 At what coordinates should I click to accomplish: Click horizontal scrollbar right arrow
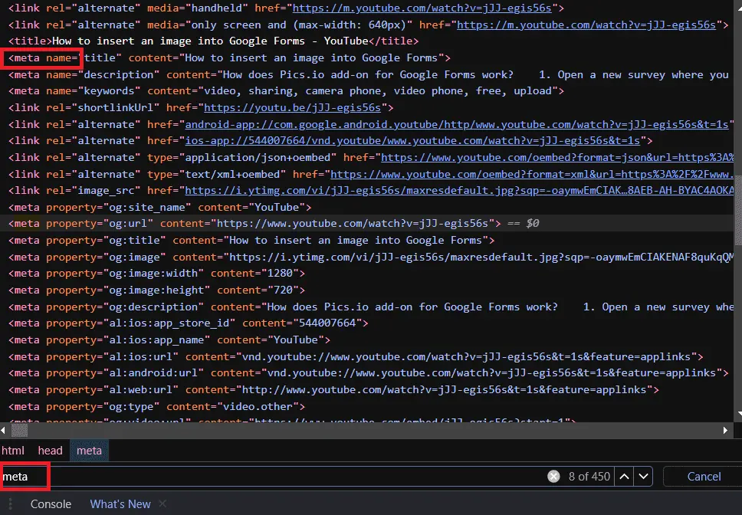point(725,431)
